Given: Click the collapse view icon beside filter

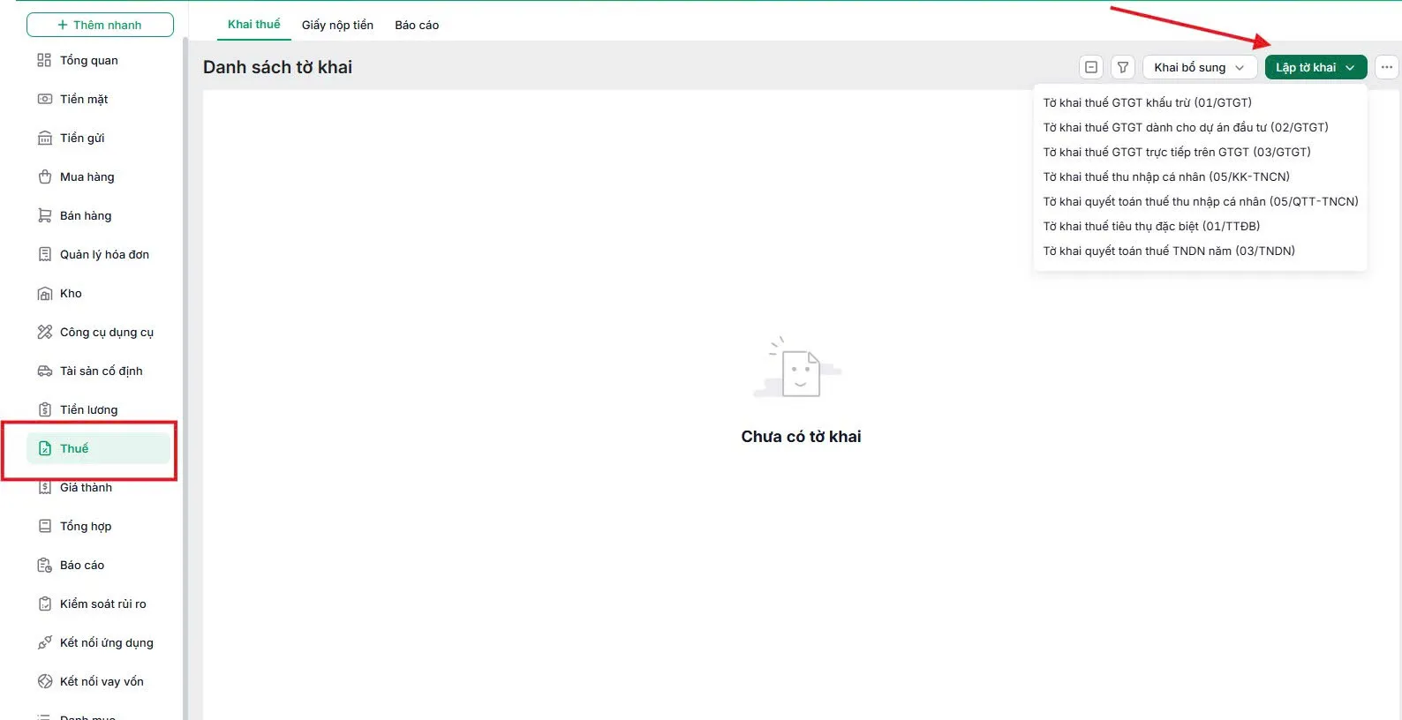Looking at the screenshot, I should click(1091, 67).
